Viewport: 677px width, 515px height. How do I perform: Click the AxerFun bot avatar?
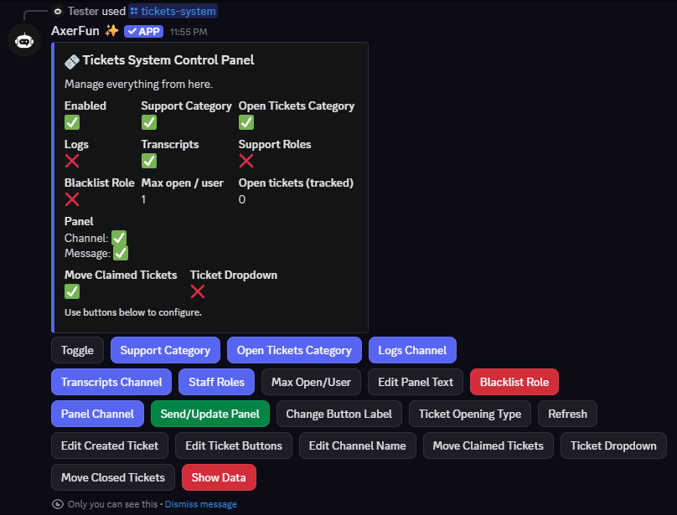point(24,41)
